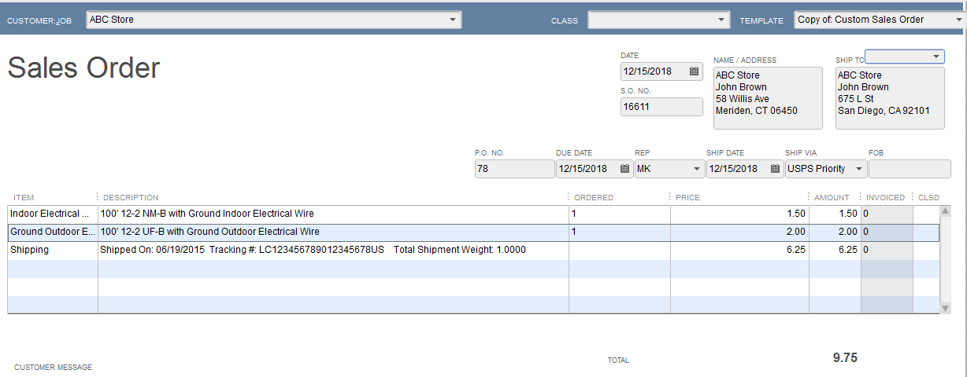Click the Name / Address box
The image size is (967, 377).
pyautogui.click(x=767, y=98)
